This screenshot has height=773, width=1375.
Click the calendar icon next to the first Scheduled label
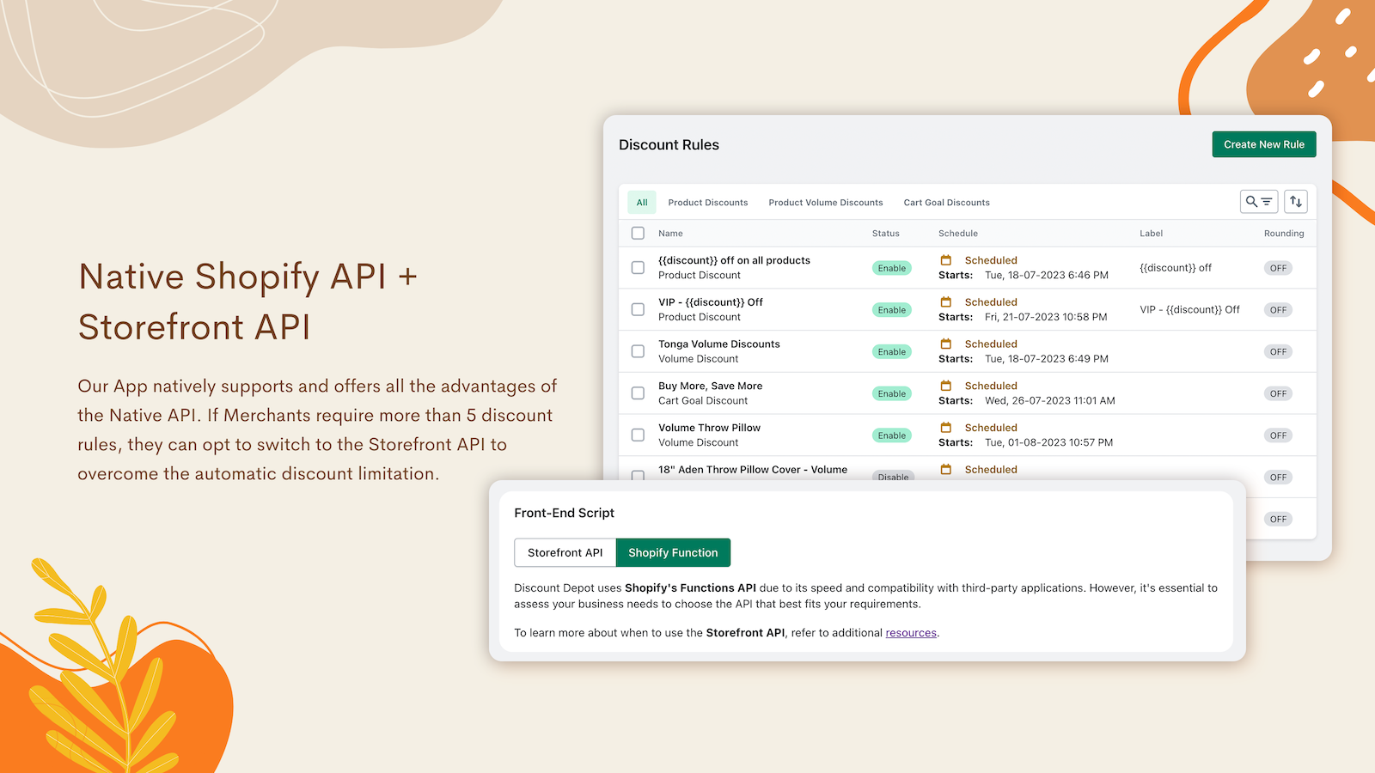point(946,259)
